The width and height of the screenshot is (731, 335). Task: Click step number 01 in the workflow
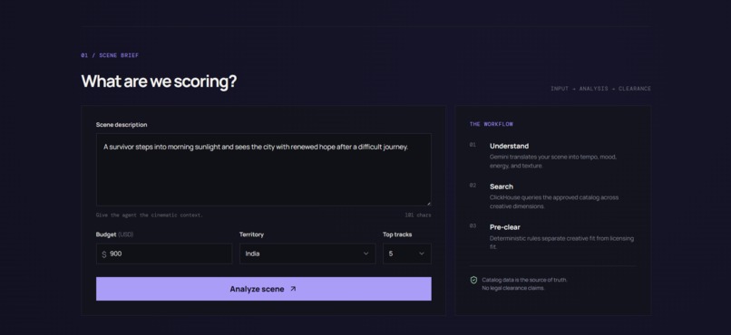473,145
